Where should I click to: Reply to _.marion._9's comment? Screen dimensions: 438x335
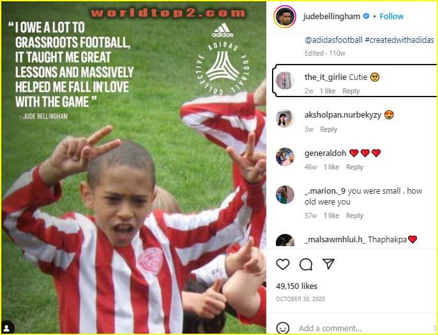(354, 215)
